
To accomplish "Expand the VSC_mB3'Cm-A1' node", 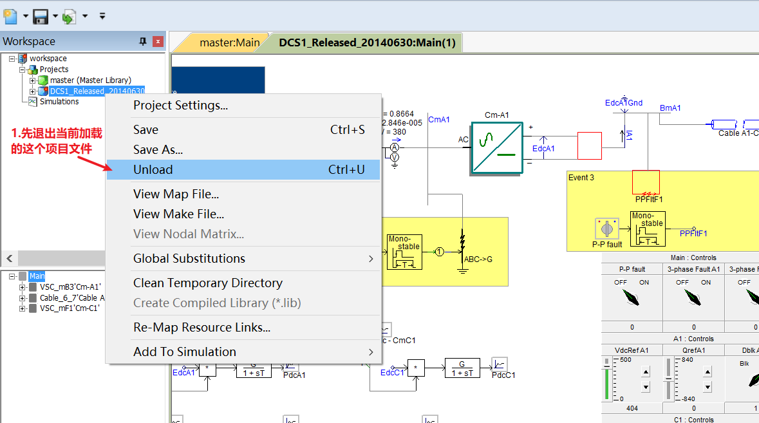I will pos(23,287).
